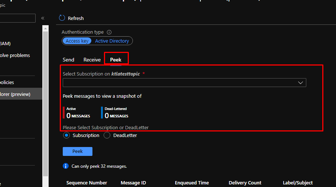Select Access key authentication
Image resolution: width=336 pixels, height=187 pixels.
[77, 41]
